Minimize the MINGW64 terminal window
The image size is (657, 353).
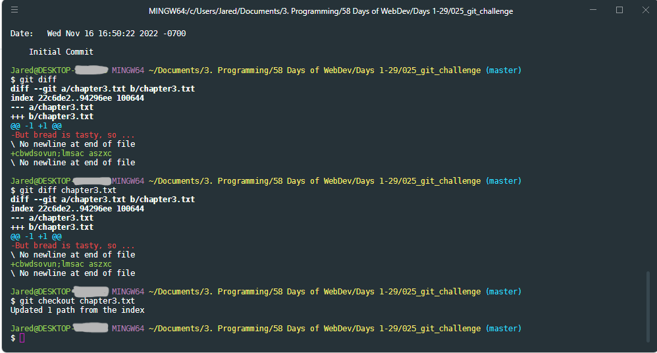pos(593,10)
